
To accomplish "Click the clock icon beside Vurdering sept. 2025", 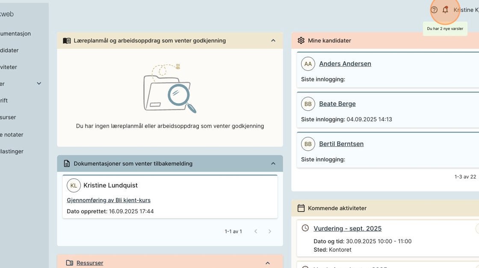I will (305, 228).
